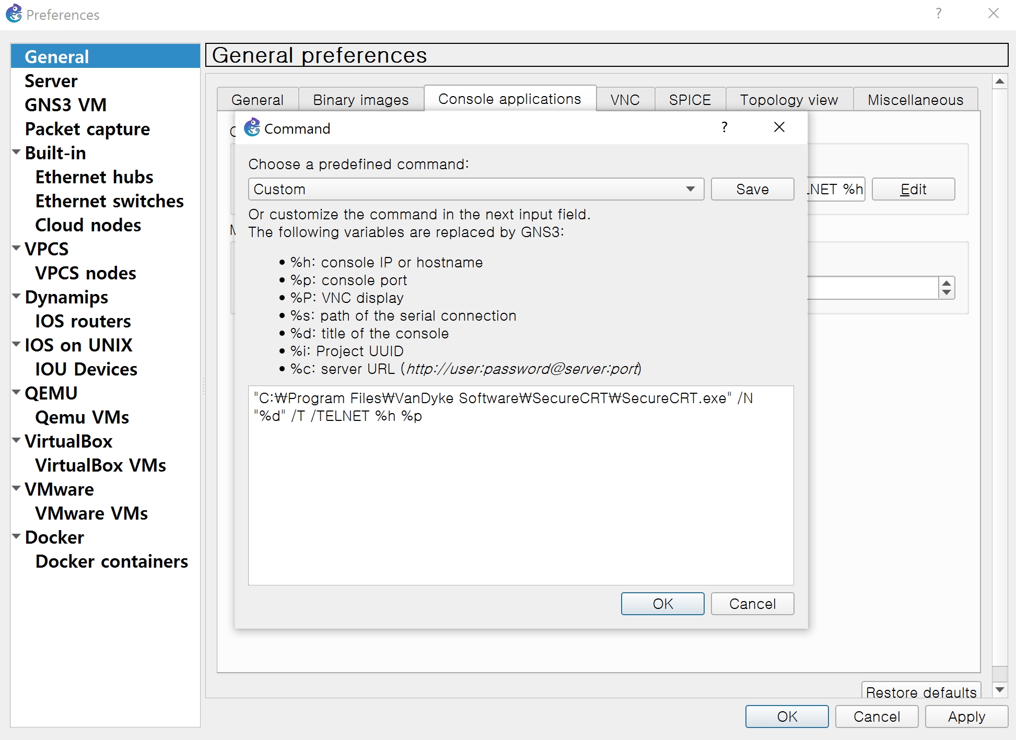The width and height of the screenshot is (1016, 740).
Task: Collapse the QEMU tree section
Action: [16, 393]
